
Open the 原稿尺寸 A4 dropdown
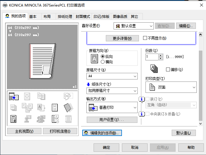pyautogui.click(x=112, y=76)
